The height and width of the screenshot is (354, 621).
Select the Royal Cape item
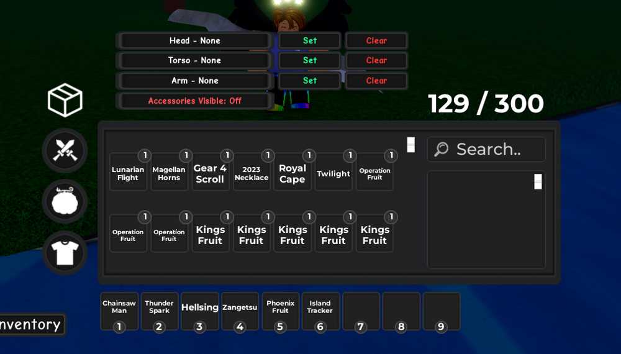[x=292, y=172]
